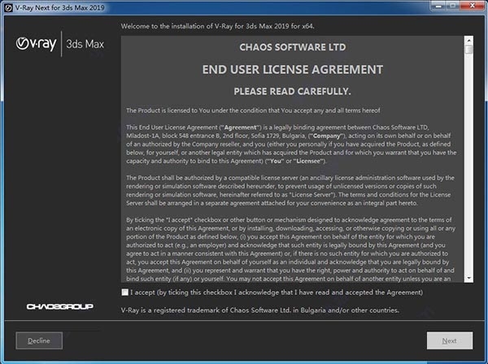Click the END USER LICENSE AGREEMENT heading

[293, 70]
